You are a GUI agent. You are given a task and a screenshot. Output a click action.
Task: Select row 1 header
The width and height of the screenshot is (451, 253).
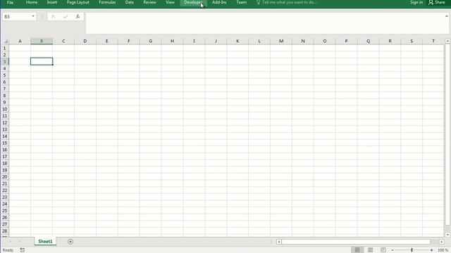coord(5,48)
